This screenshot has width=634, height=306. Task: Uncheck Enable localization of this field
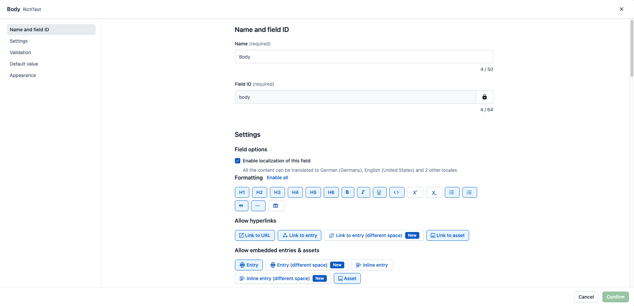click(238, 161)
